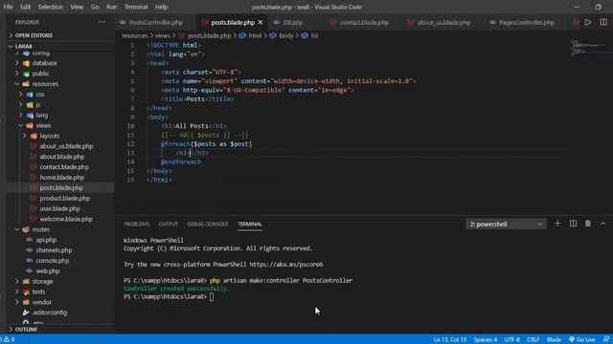Switch to DB.php editor tab

coord(293,22)
